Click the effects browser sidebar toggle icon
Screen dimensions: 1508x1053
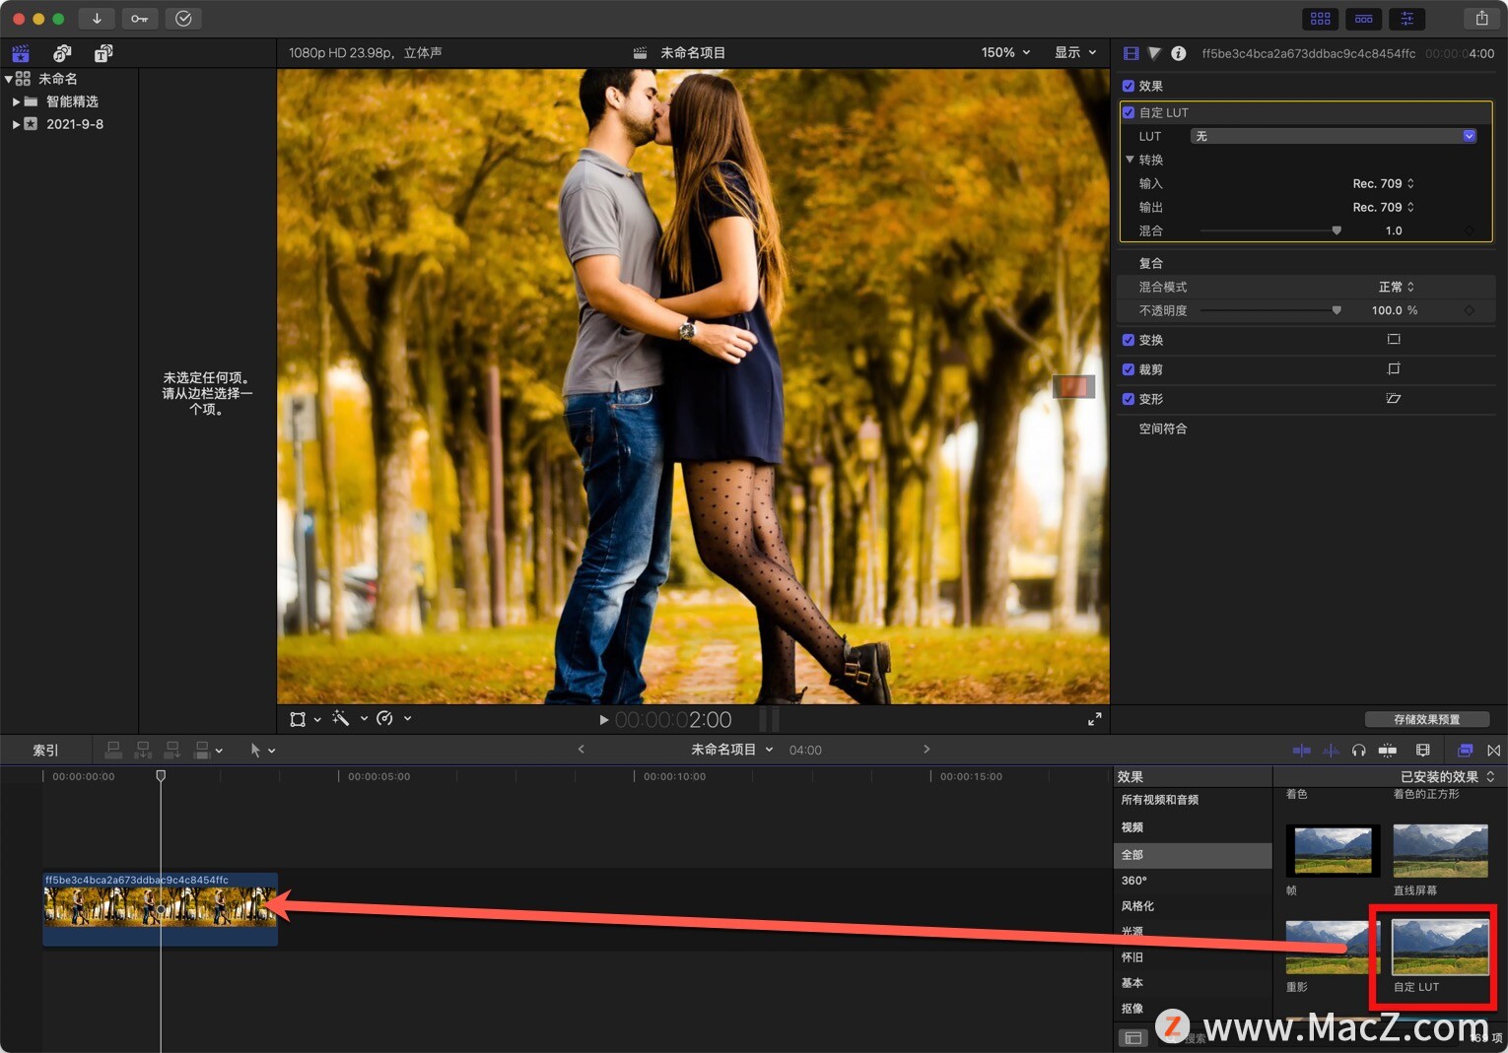click(x=1133, y=1037)
